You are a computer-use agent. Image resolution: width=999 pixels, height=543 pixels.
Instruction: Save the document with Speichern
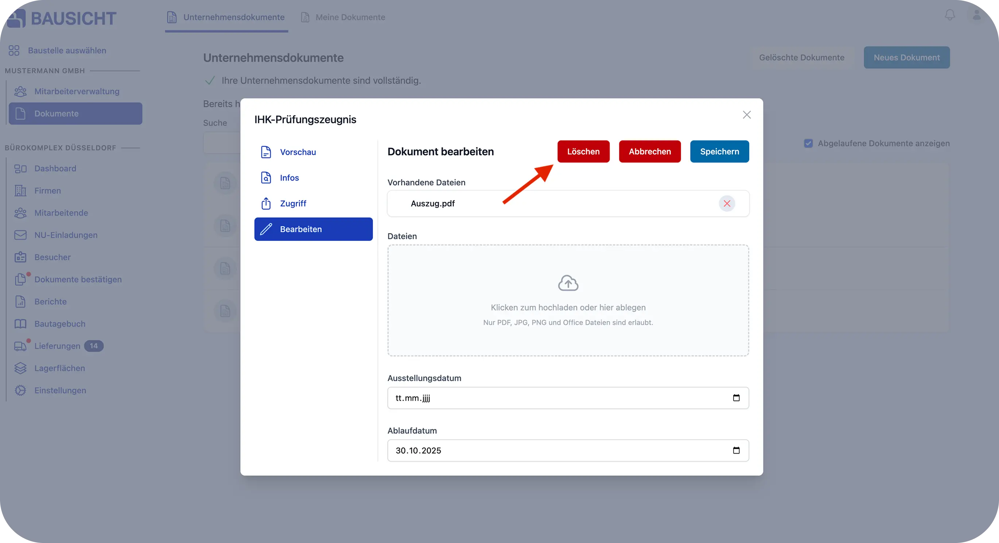(x=719, y=151)
